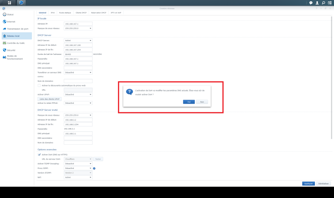Open the Version d'IGMP dropdown
This screenshot has height=198, width=334.
pyautogui.click(x=78, y=173)
